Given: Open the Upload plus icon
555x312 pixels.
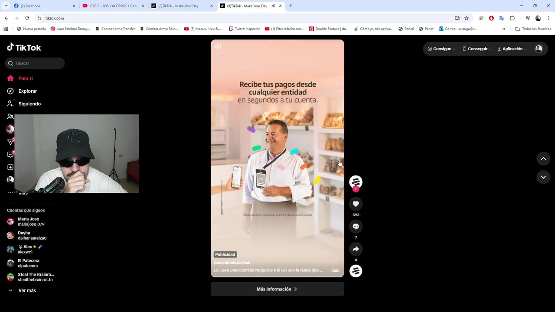Looking at the screenshot, I should coord(10,167).
